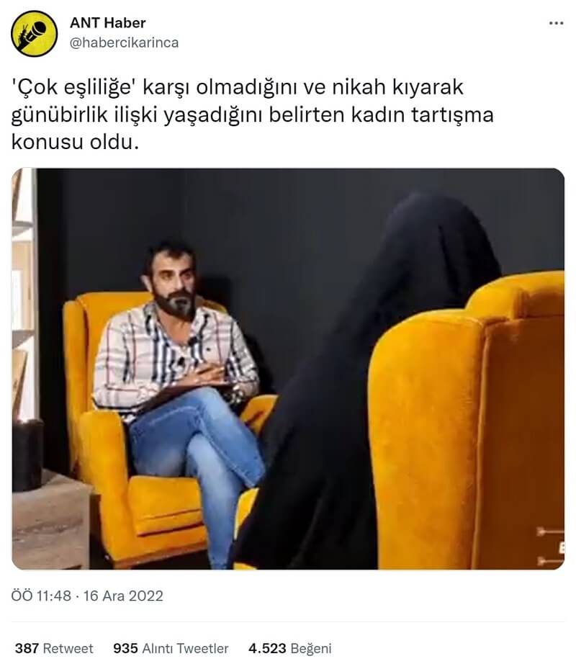
Task: Click the arrow watermark in video corner
Action: tap(550, 547)
